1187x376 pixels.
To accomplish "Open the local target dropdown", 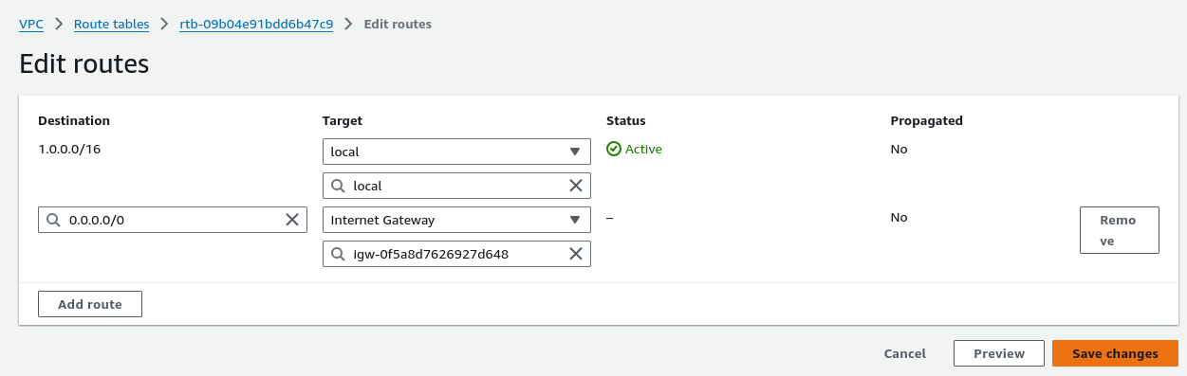I will (456, 152).
